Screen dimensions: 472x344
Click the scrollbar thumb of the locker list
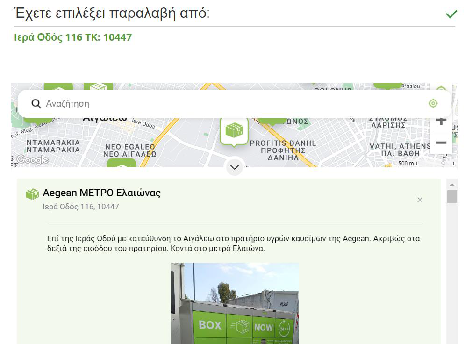click(x=452, y=196)
